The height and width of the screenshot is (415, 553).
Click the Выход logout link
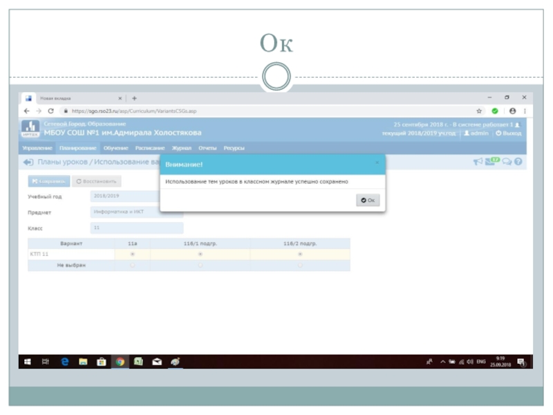pos(509,133)
